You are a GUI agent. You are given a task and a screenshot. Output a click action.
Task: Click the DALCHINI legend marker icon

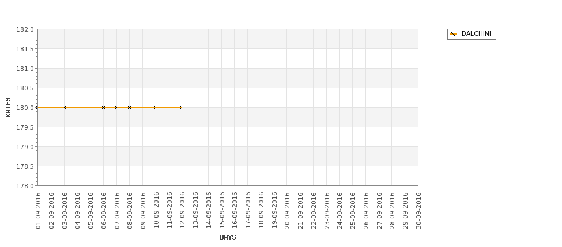click(x=454, y=35)
